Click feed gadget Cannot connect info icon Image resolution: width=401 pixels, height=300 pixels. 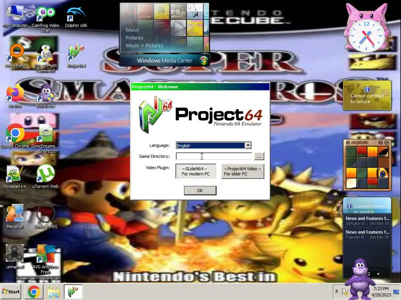coord(349,206)
